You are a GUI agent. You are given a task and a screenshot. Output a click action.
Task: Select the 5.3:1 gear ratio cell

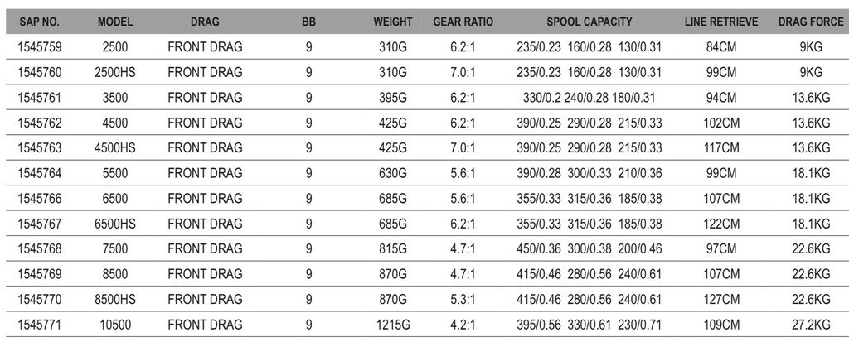click(x=463, y=298)
